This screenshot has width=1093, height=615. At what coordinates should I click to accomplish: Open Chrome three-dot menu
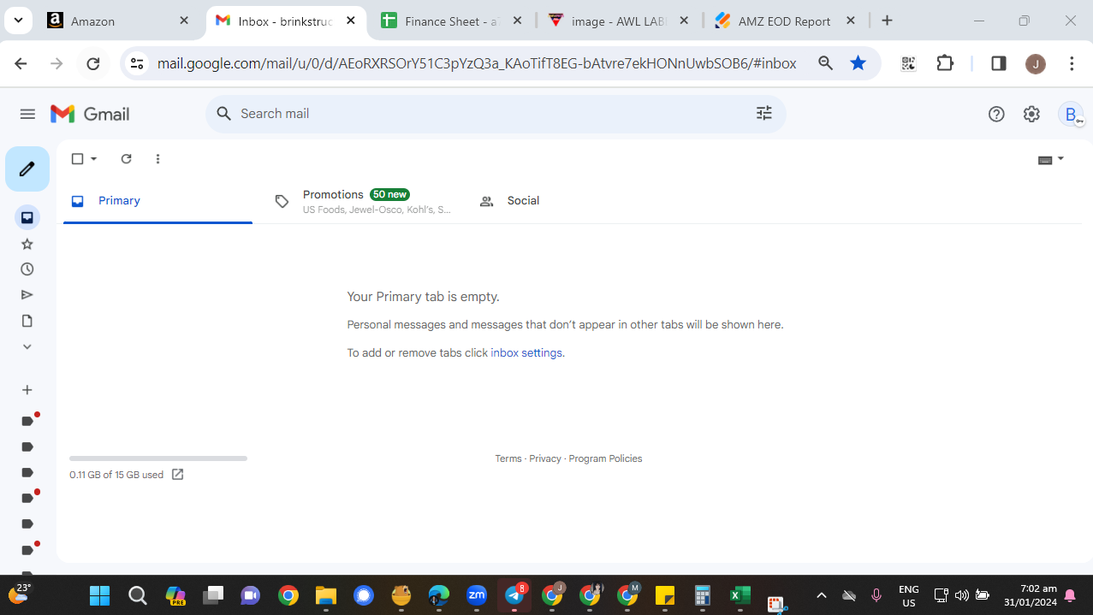click(1072, 63)
